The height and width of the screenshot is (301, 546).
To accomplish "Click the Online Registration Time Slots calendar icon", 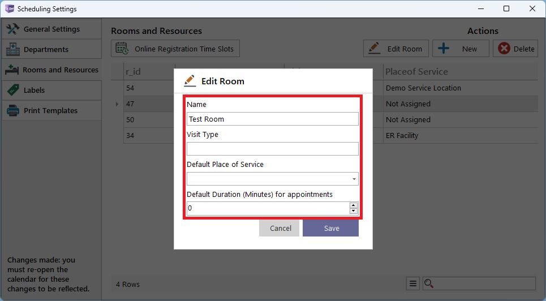I will click(x=122, y=49).
